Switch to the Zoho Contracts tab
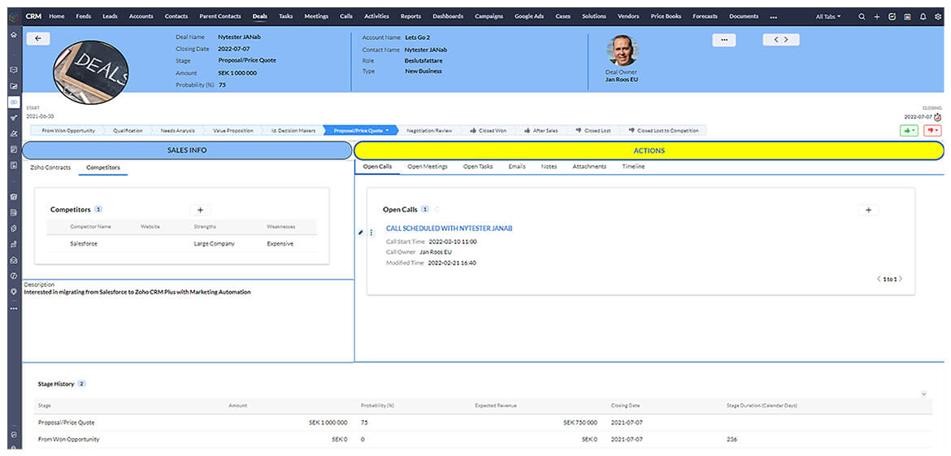Image resolution: width=951 pixels, height=456 pixels. pyautogui.click(x=50, y=167)
